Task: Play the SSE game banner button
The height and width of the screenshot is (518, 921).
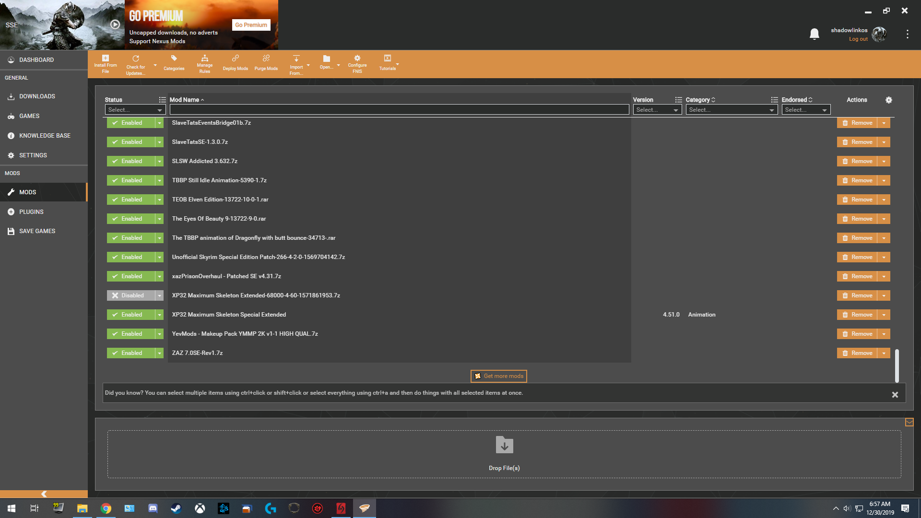Action: 115,24
